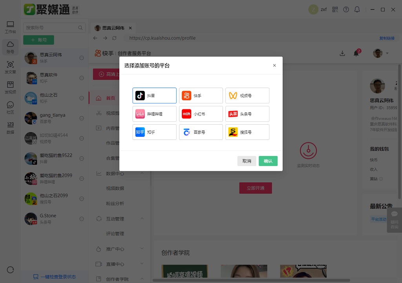The height and width of the screenshot is (283, 402).
Task: Open the 社区 sidebar section
Action: click(x=10, y=107)
